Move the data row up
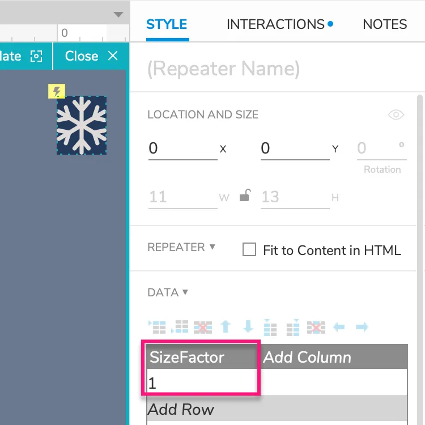Screen dimensions: 425x425 point(226,327)
